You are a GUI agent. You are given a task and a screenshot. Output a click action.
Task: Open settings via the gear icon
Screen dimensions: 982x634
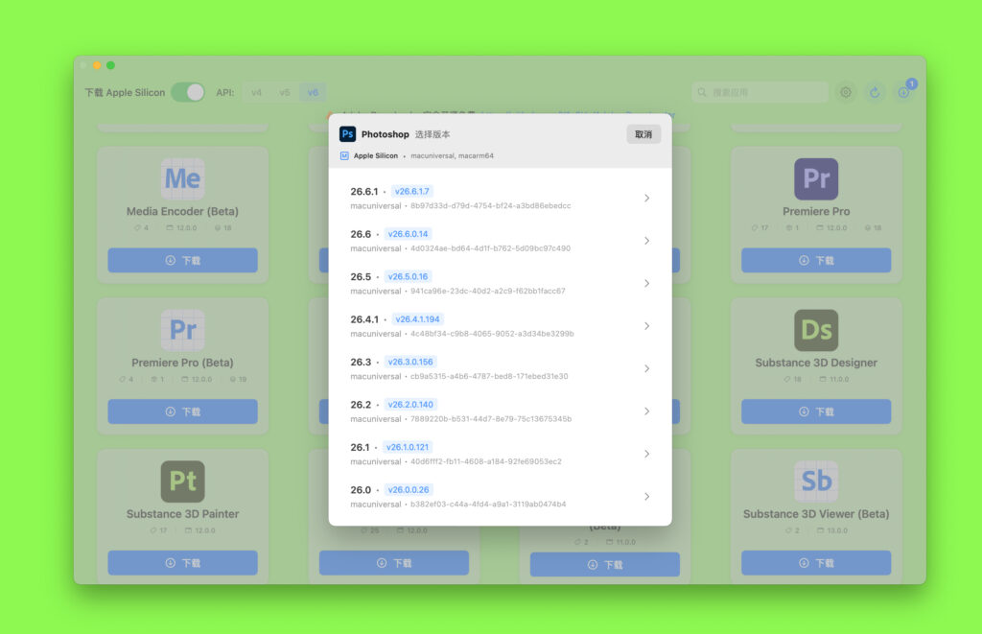(x=846, y=92)
